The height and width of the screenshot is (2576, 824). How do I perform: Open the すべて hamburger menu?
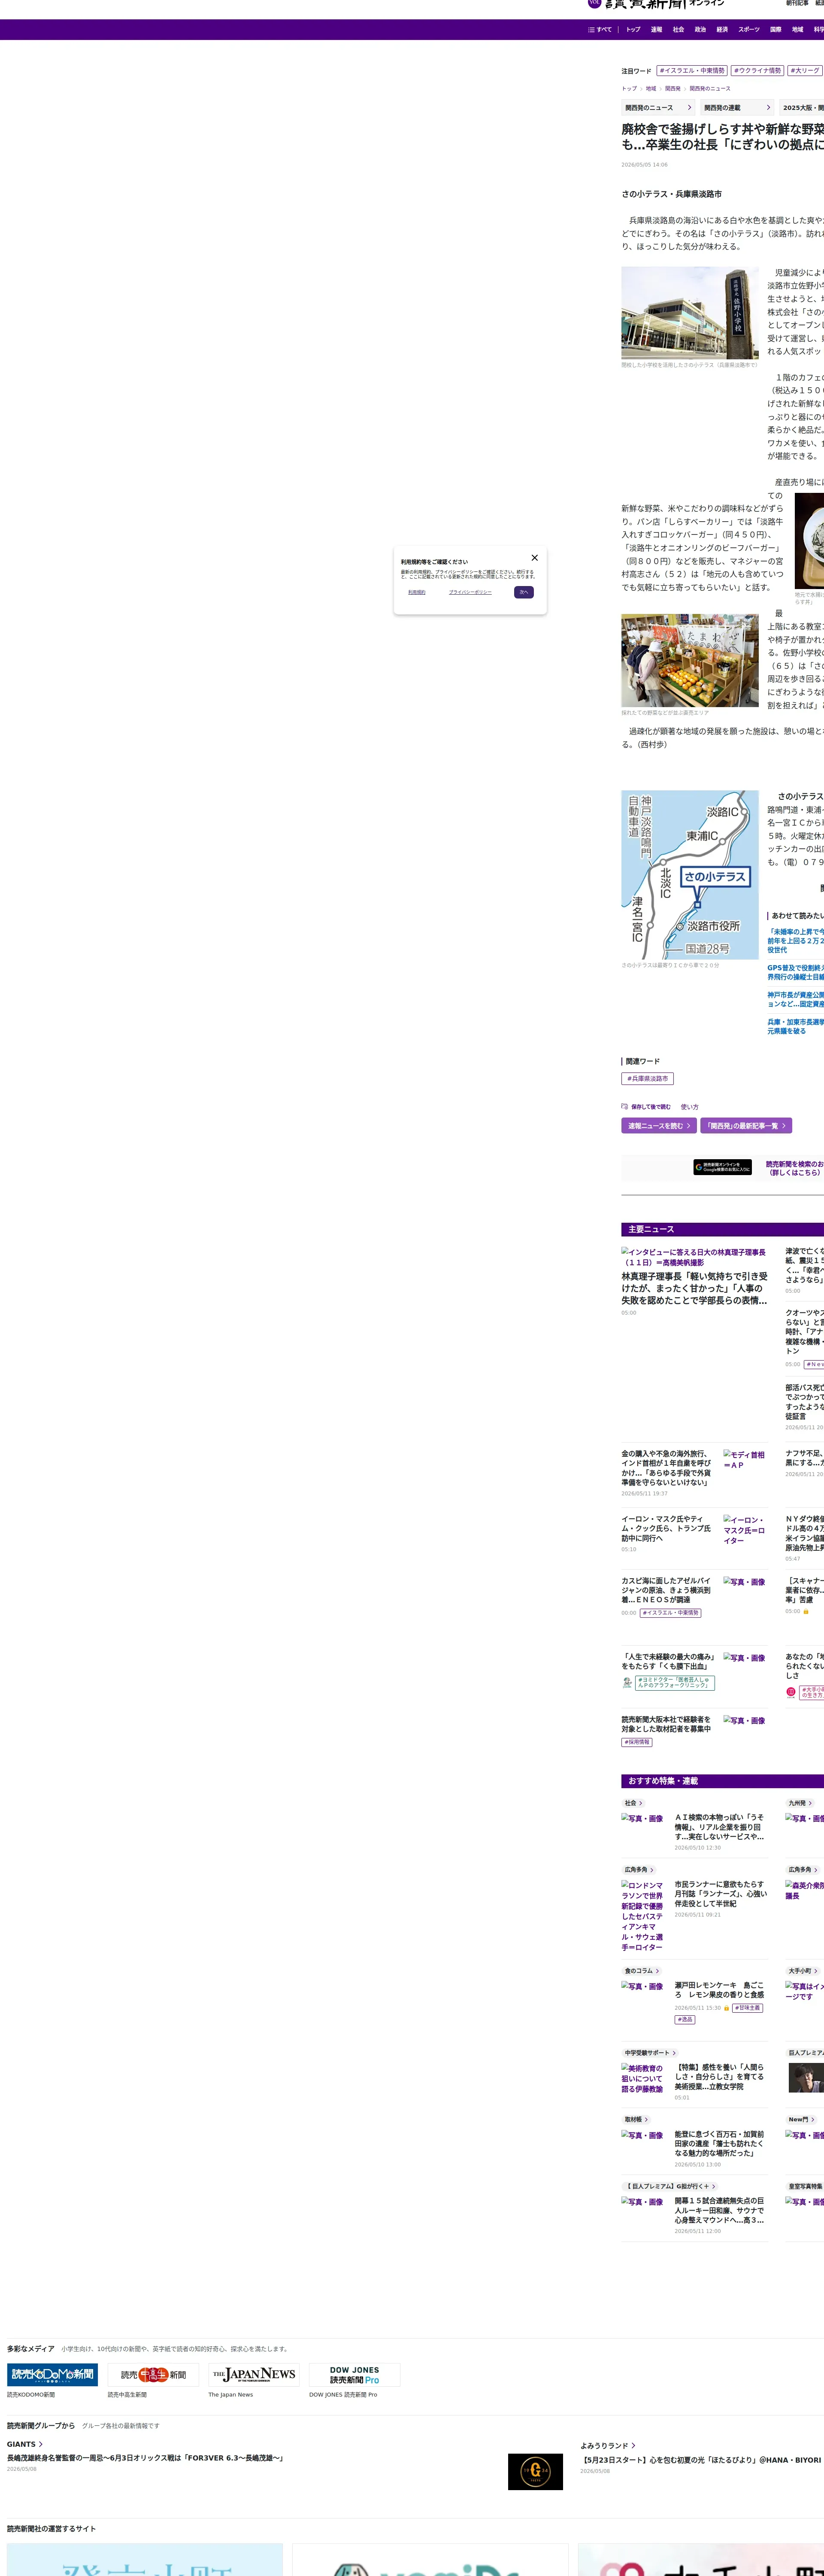600,30
